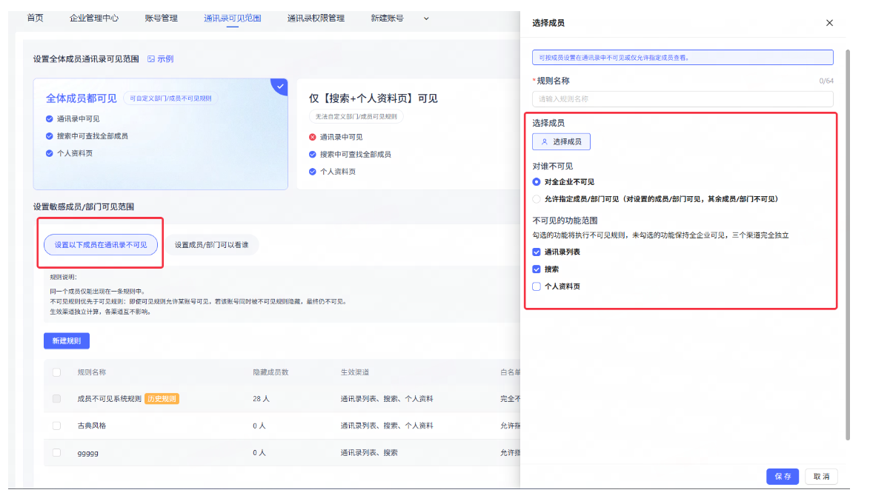870x504 pixels.
Task: Check the 古典风格 row checkbox
Action: point(56,426)
